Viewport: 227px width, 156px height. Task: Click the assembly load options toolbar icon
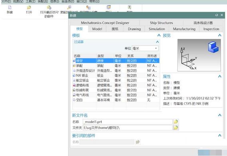coord(69,7)
